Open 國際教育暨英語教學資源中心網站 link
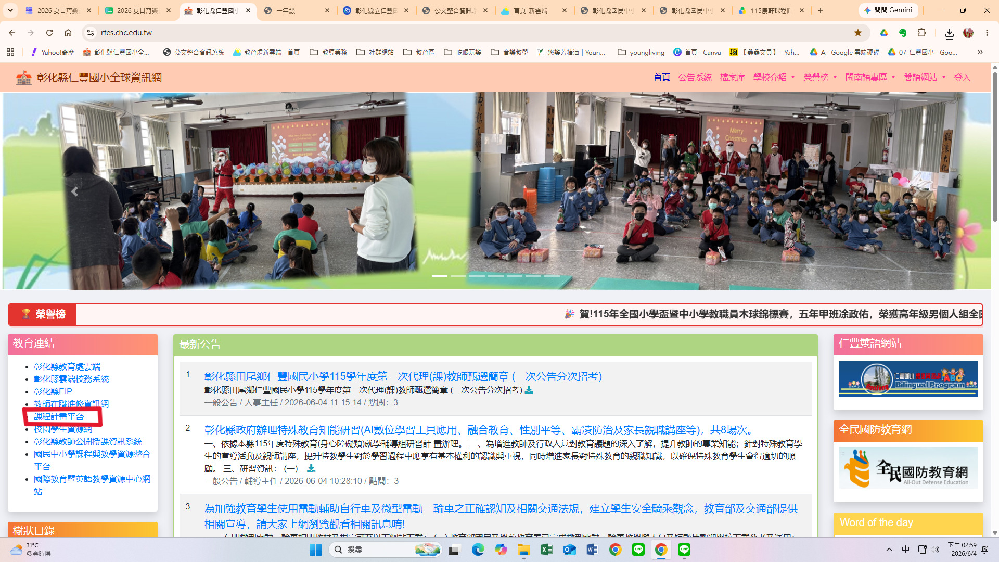 92,486
